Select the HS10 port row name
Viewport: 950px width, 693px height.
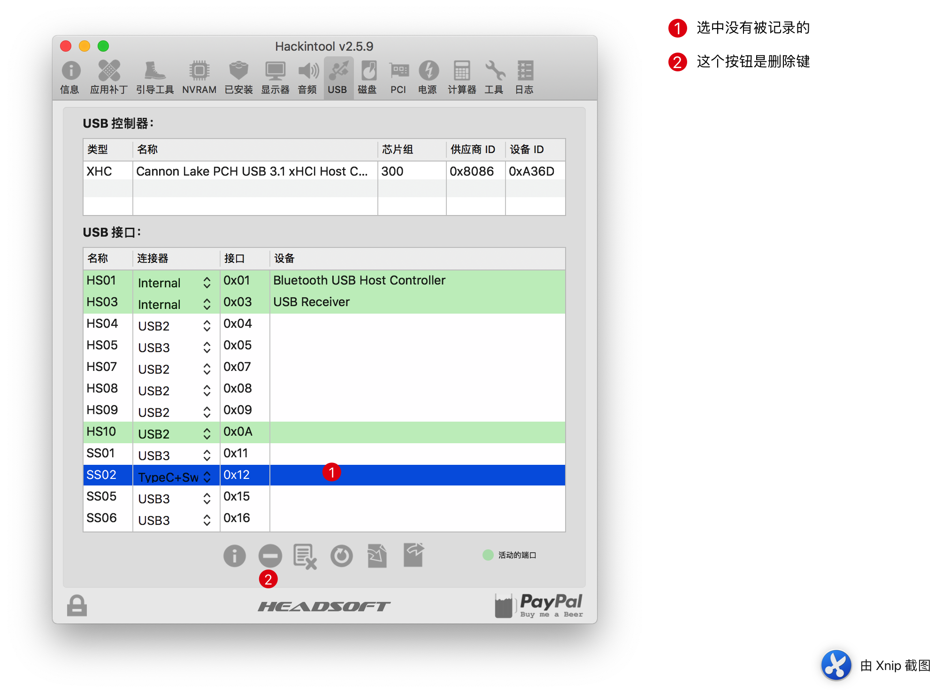[101, 431]
